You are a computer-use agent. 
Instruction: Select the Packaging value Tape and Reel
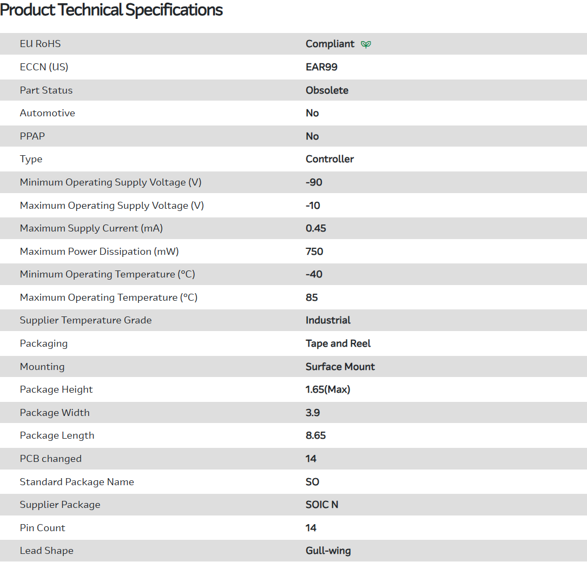click(338, 343)
